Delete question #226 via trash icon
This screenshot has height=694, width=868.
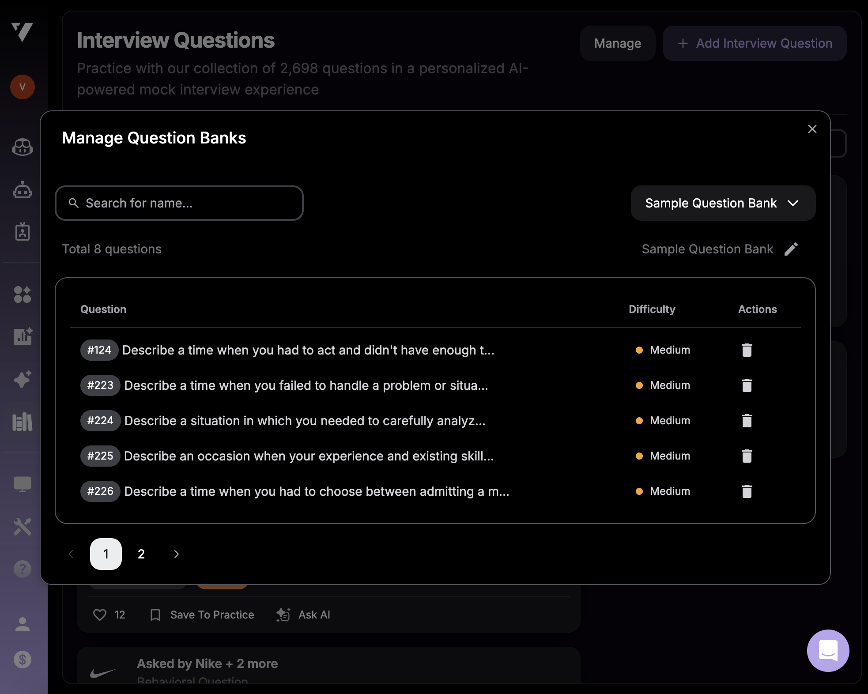(747, 491)
